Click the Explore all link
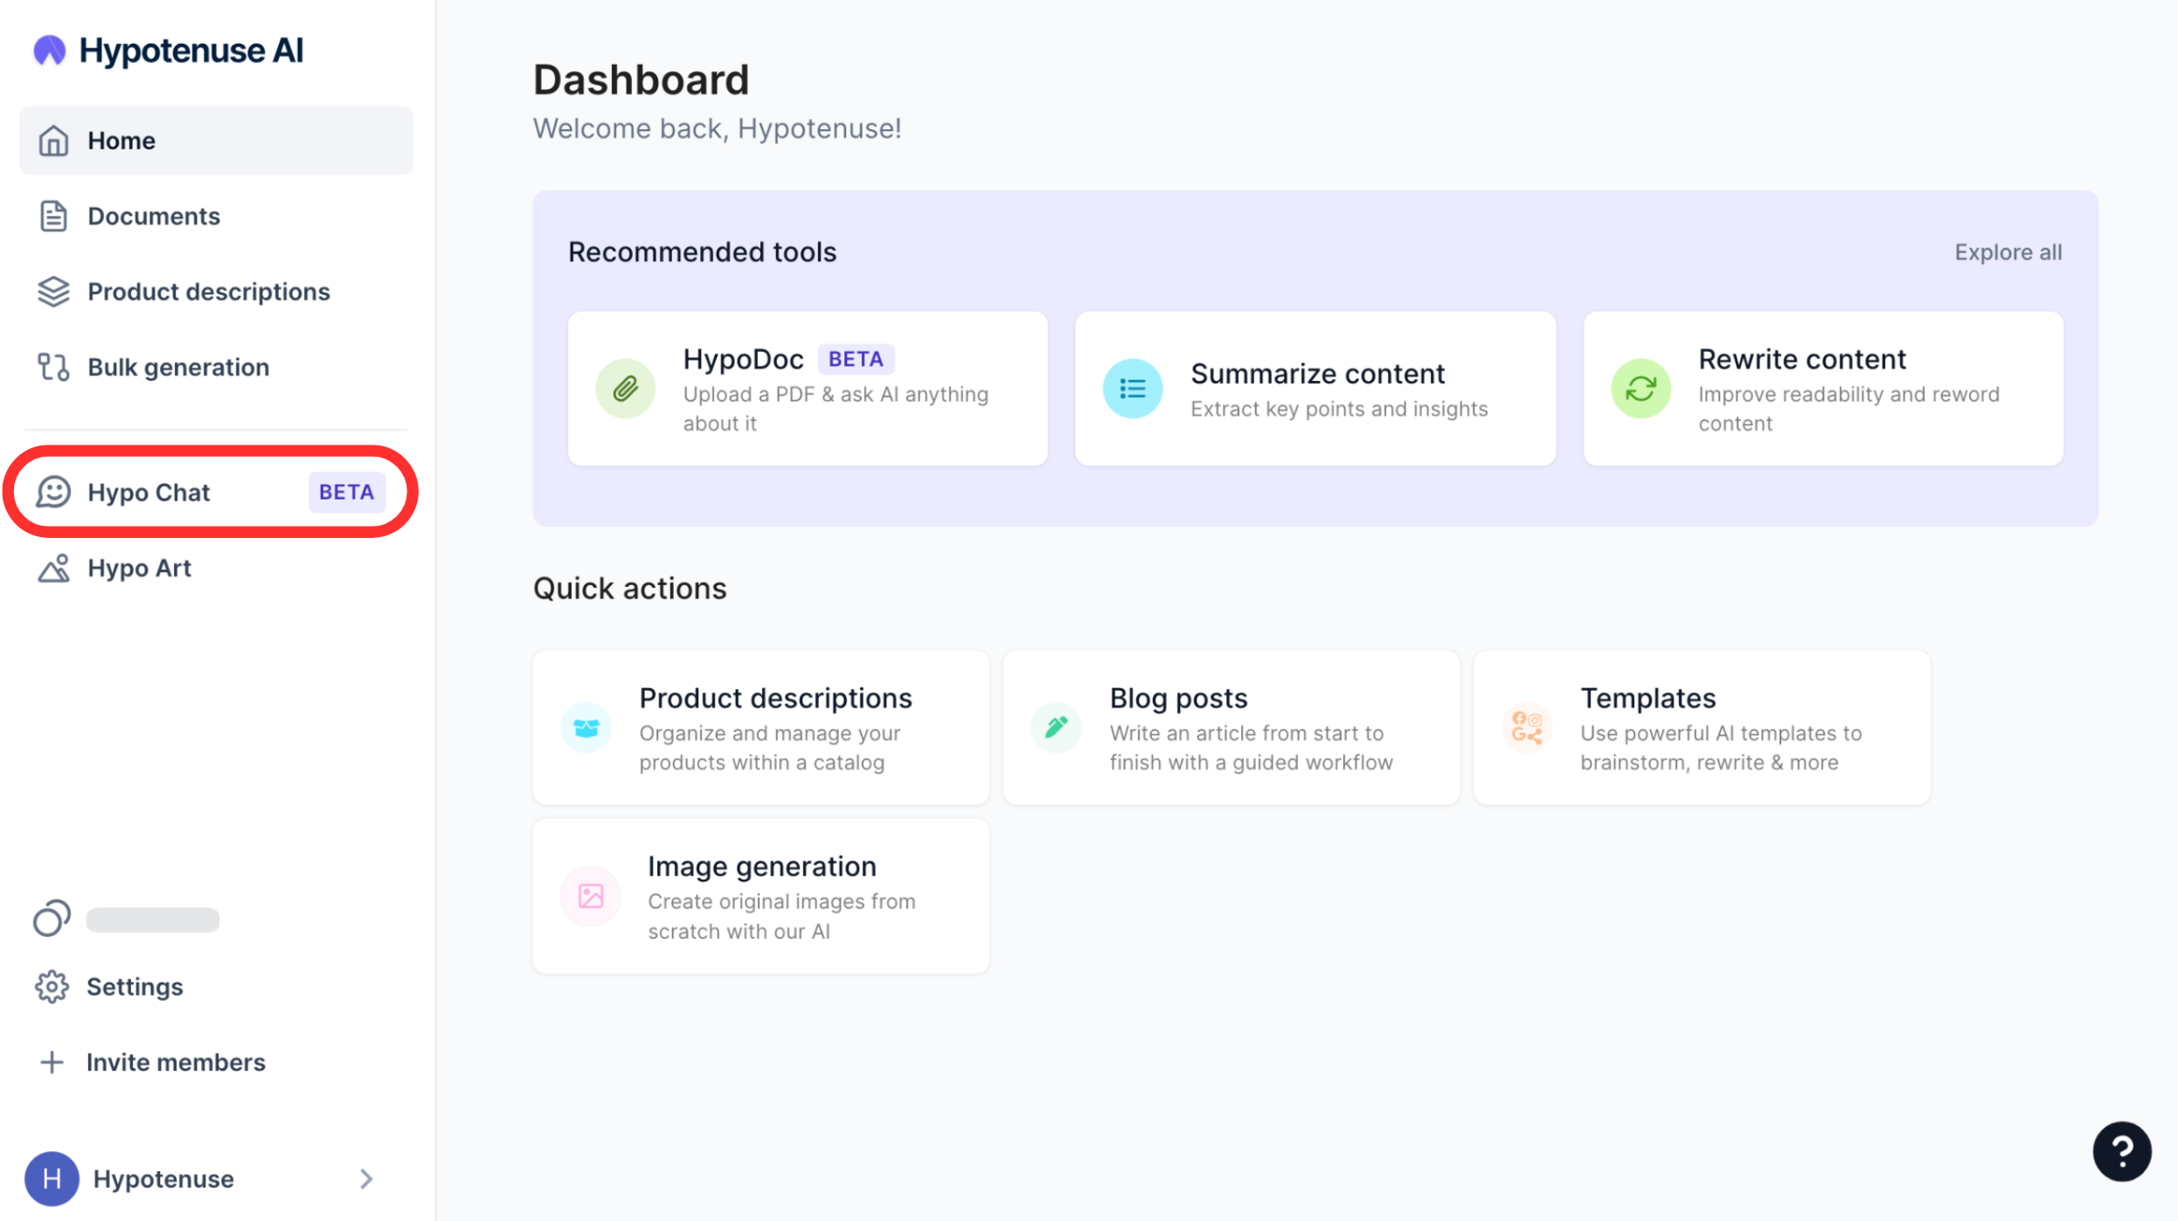Viewport: 2178px width, 1221px height. tap(2008, 252)
